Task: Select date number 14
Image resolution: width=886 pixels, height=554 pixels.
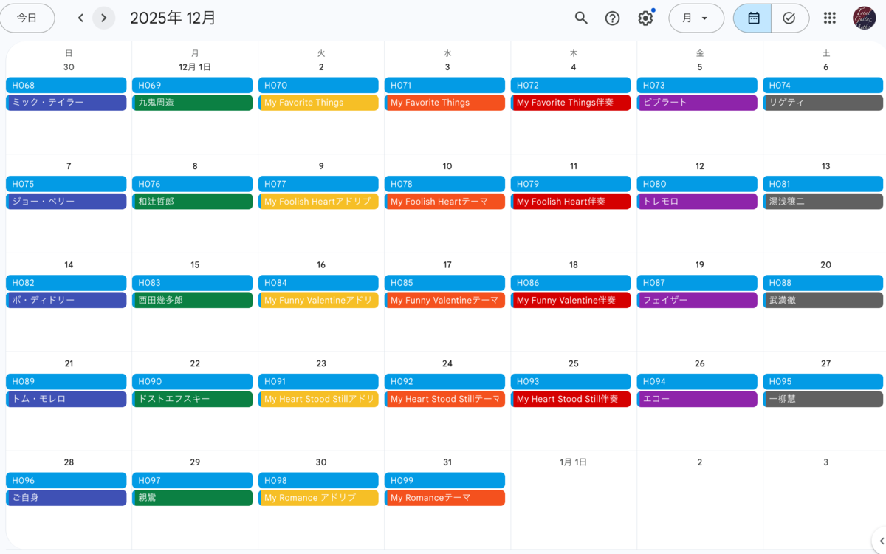Action: (x=69, y=264)
